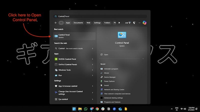Open recent Advanced sharing settings
This screenshot has height=112, width=200.
[x=113, y=98]
